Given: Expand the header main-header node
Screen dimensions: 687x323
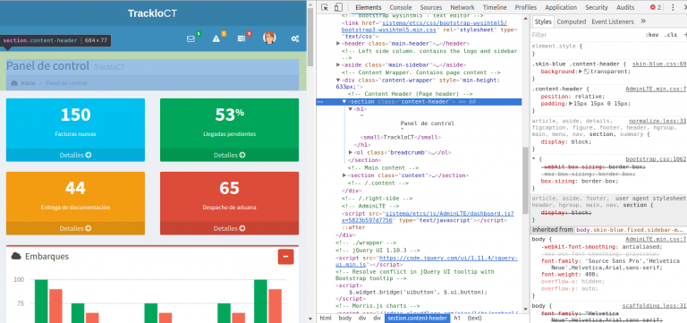Looking at the screenshot, I should [x=338, y=43].
